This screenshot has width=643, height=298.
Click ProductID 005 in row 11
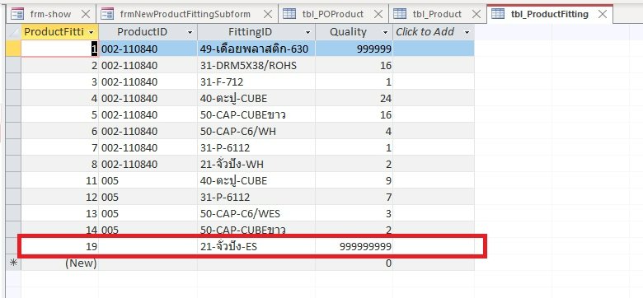[x=148, y=180]
